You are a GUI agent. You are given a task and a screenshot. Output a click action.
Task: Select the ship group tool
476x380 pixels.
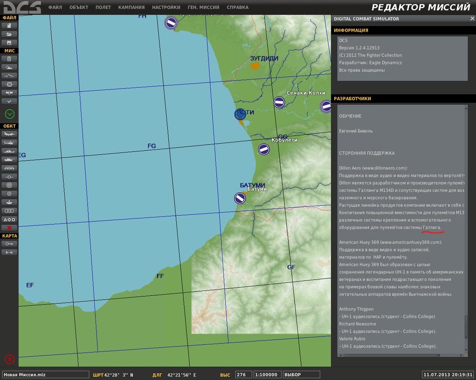tap(9, 151)
